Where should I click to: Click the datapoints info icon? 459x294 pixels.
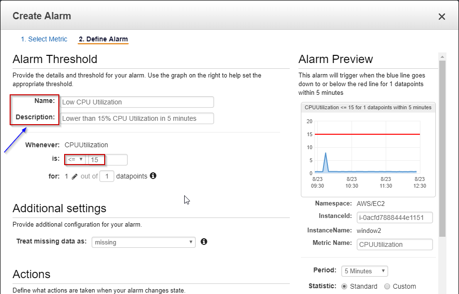153,176
